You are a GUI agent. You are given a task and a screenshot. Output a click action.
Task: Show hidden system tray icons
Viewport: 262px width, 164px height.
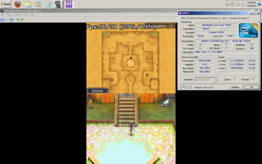[228, 4]
